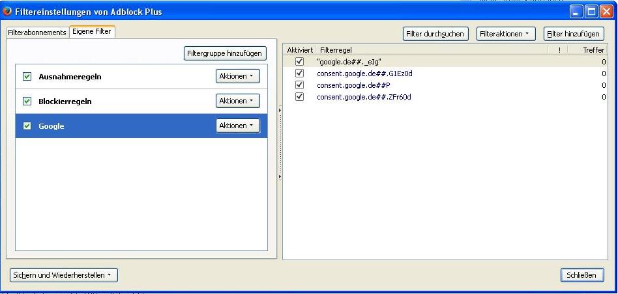Toggle checkbox for consent.google.de##P filter
The image size is (618, 294).
click(x=299, y=85)
